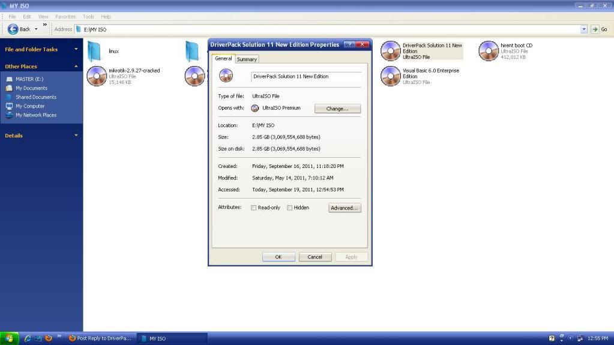Click the Advanced... attributes button

[x=345, y=208]
